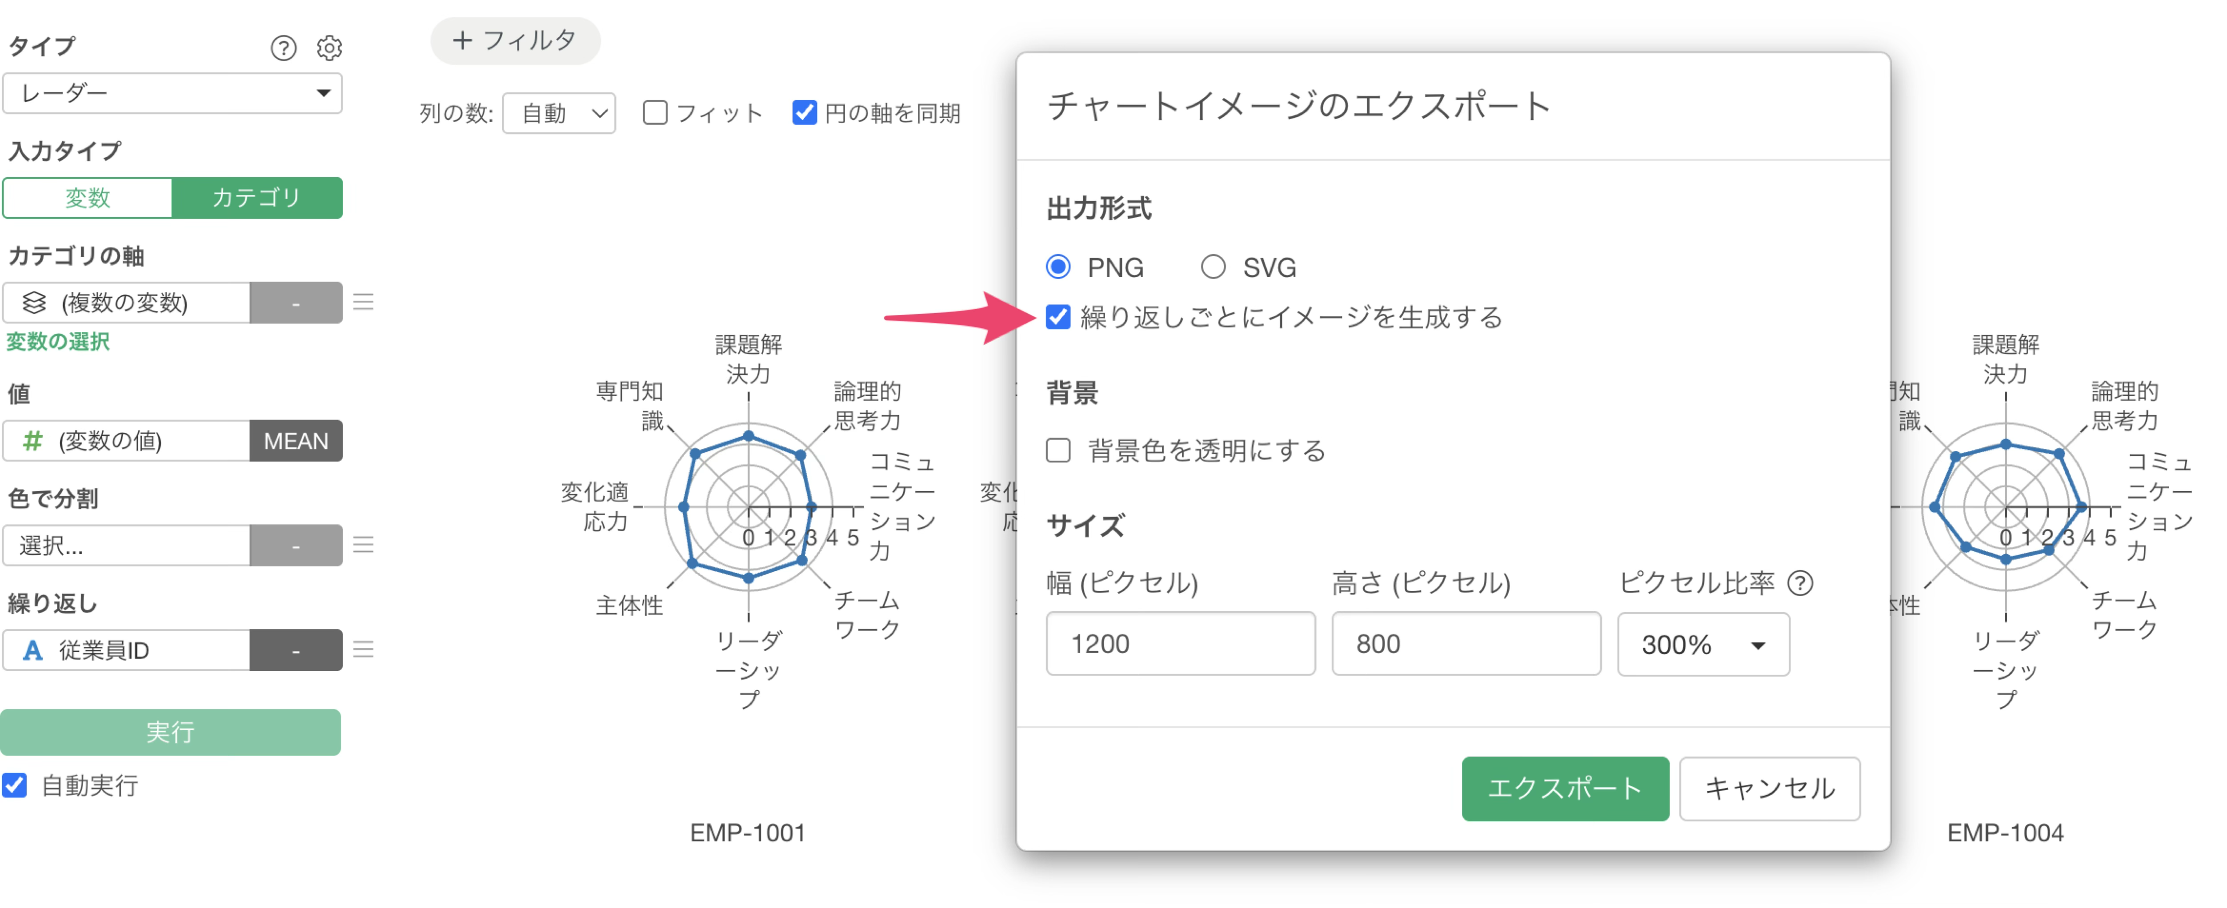The width and height of the screenshot is (2227, 908).
Task: Toggle the 円の軸を同期 checkbox
Action: click(804, 112)
